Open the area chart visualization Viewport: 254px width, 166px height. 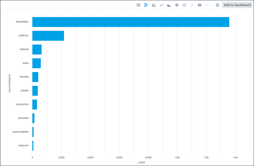click(169, 5)
